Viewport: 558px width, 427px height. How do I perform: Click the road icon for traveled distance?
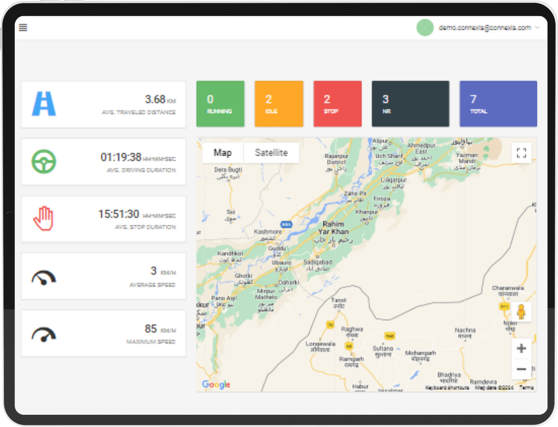(44, 104)
